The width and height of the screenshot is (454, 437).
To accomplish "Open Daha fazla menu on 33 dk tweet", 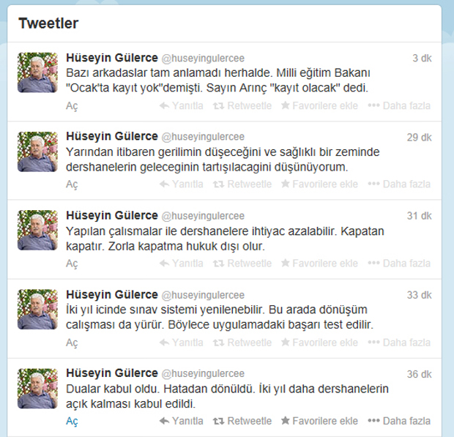I will [x=399, y=343].
